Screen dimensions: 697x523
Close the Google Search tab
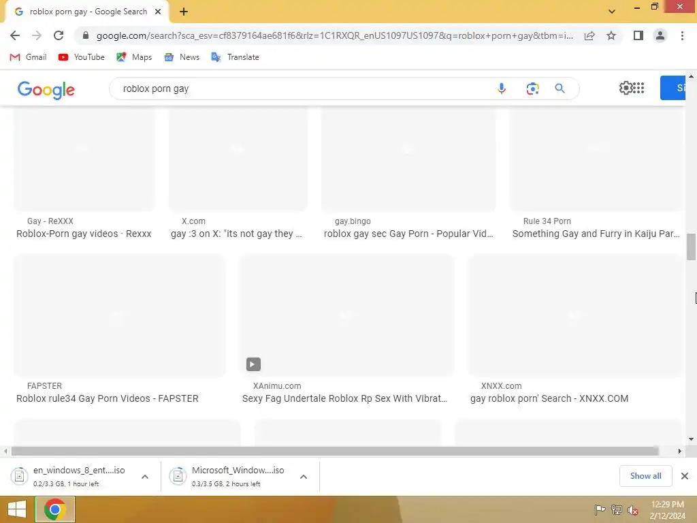158,12
